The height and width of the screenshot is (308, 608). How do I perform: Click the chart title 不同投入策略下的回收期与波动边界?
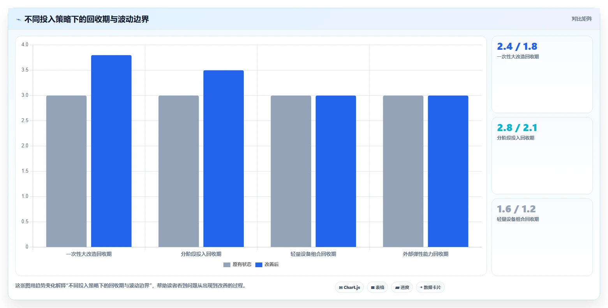click(86, 19)
